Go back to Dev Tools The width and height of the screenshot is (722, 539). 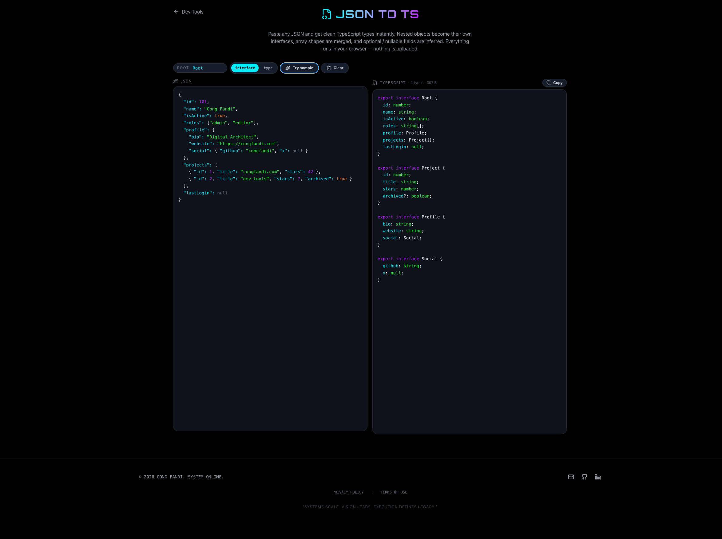188,12
